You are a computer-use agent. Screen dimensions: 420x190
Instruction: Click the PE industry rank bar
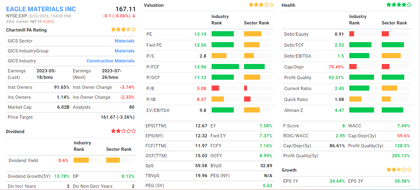pos(223,34)
